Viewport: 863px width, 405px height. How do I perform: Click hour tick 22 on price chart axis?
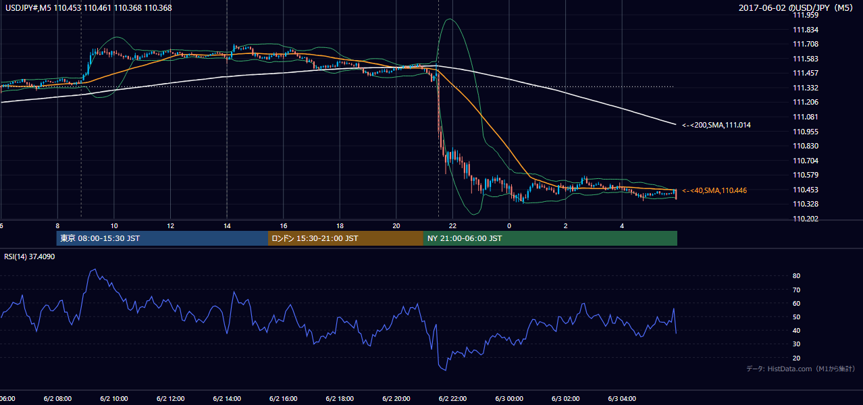tap(452, 225)
